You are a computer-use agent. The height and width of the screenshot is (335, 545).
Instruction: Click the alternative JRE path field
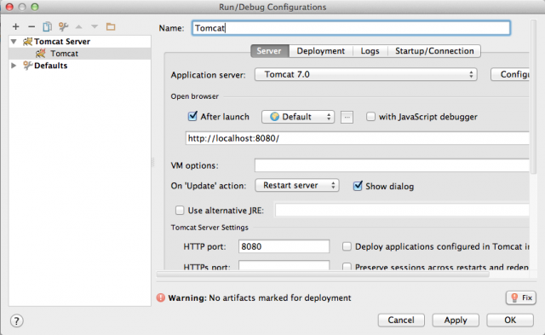click(x=402, y=210)
